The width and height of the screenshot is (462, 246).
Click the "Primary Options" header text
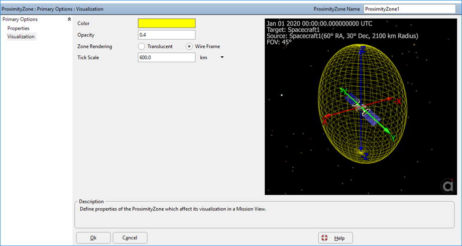pyautogui.click(x=20, y=19)
